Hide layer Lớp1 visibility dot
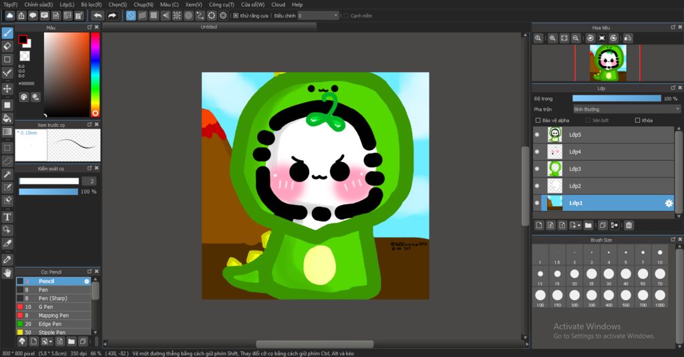 (537, 203)
